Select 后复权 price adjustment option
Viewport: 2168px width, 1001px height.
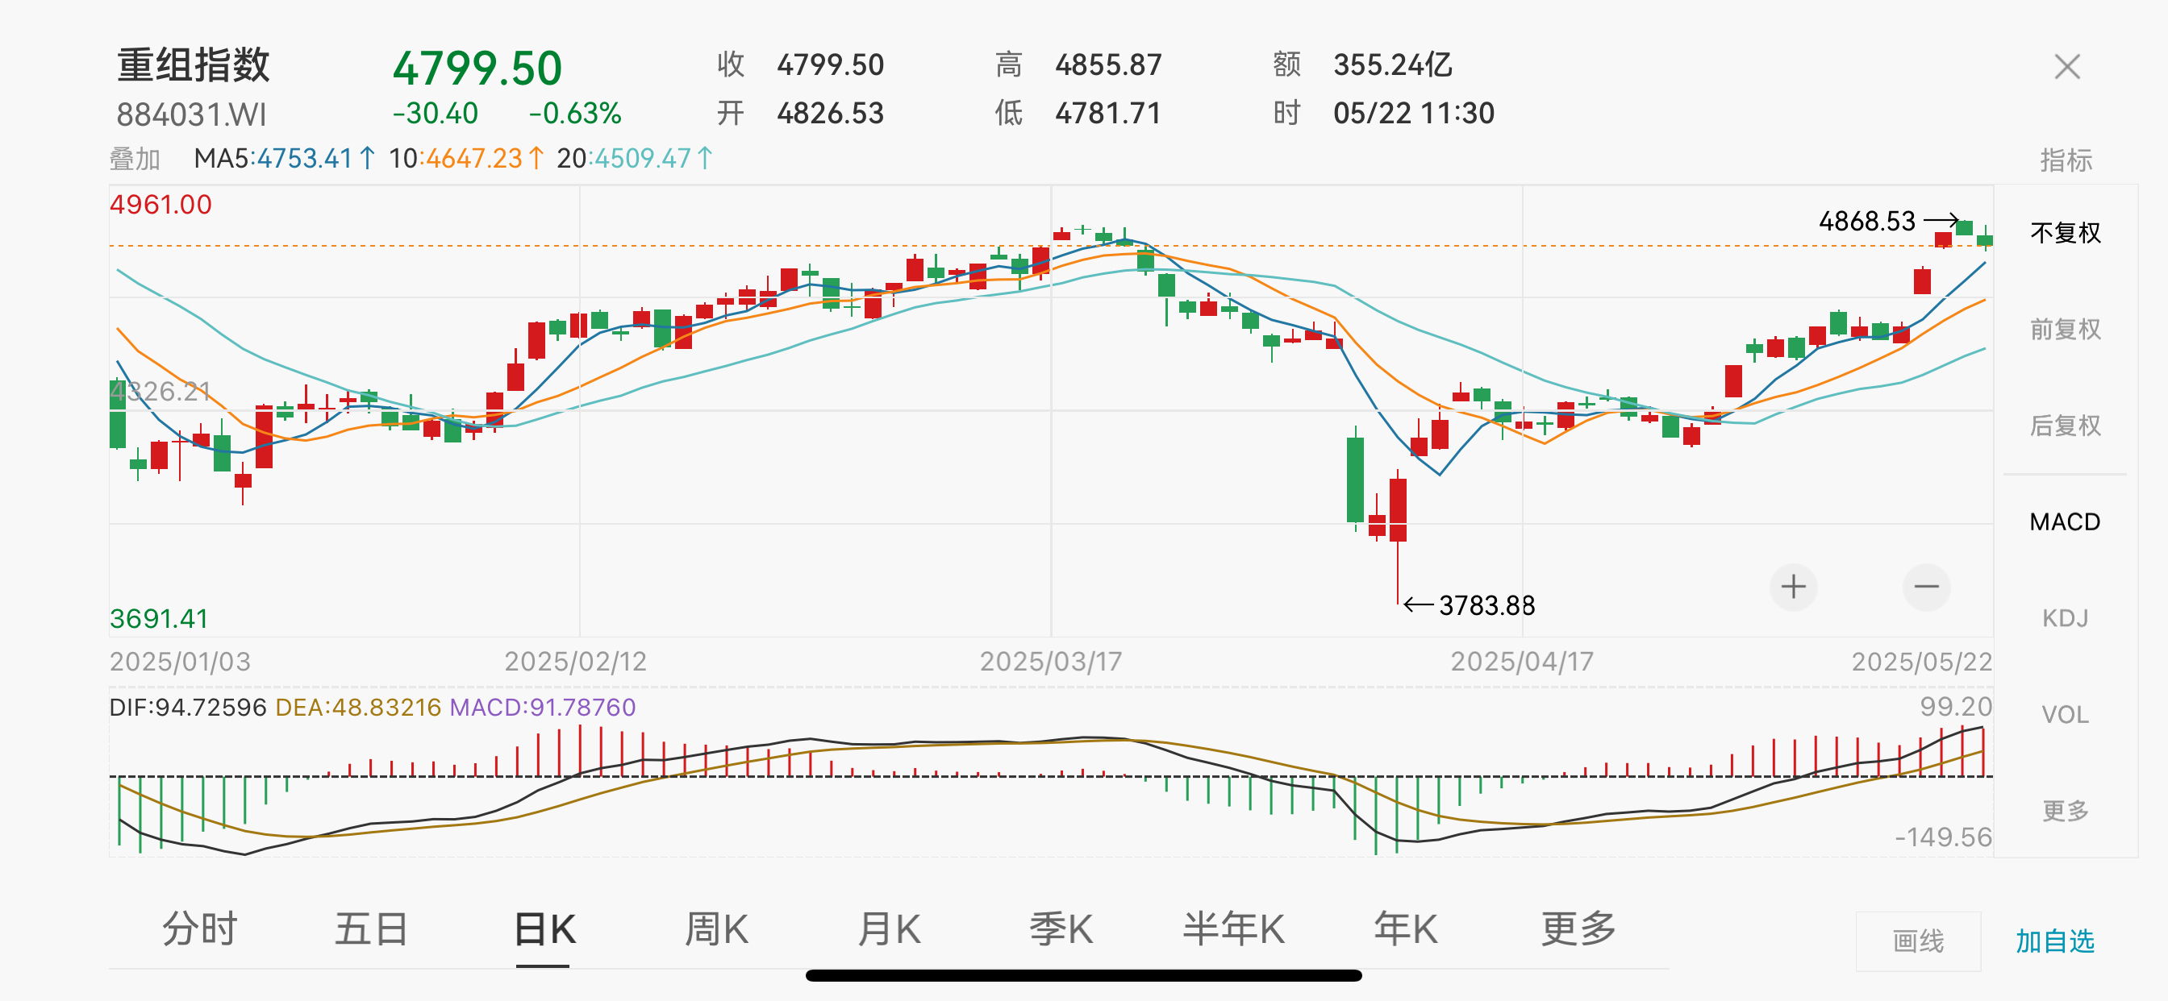(x=2066, y=426)
